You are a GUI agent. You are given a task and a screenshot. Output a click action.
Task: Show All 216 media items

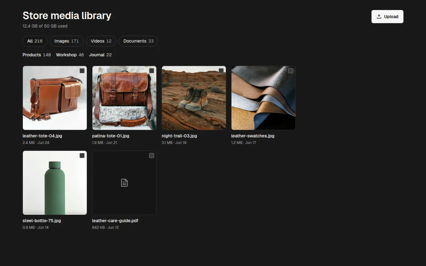point(35,41)
